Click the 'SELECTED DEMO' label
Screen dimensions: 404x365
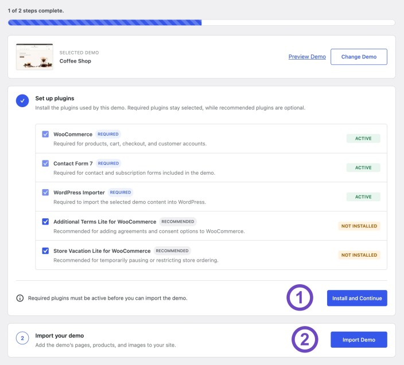(79, 53)
